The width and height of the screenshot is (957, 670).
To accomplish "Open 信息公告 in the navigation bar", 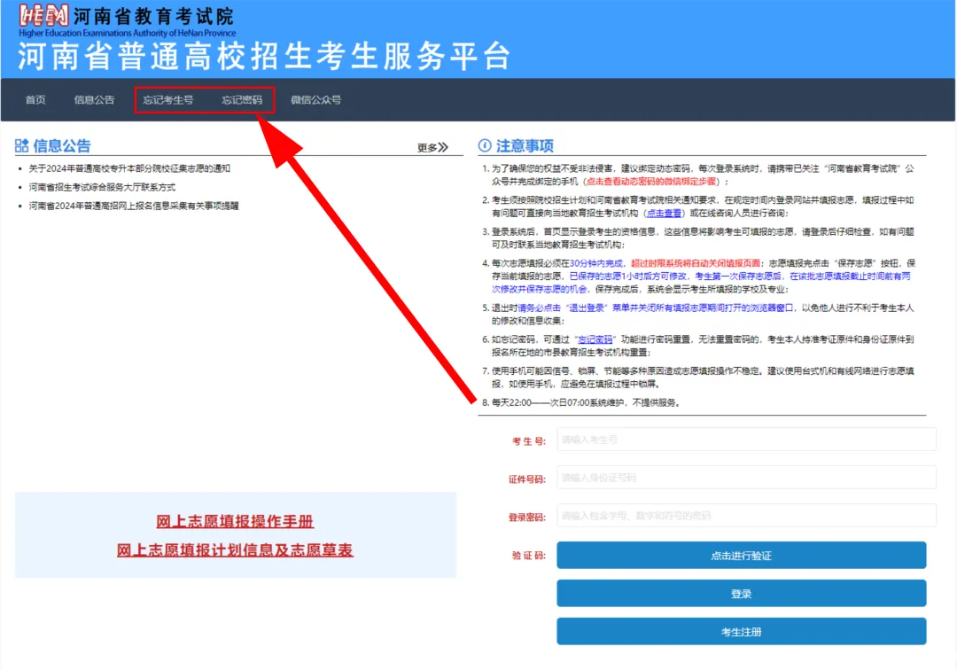I will point(95,100).
